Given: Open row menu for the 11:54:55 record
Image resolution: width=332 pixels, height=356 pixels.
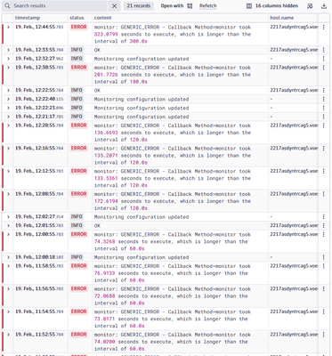Looking at the screenshot, I should [323, 311].
